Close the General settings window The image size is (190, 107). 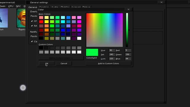[161, 2]
